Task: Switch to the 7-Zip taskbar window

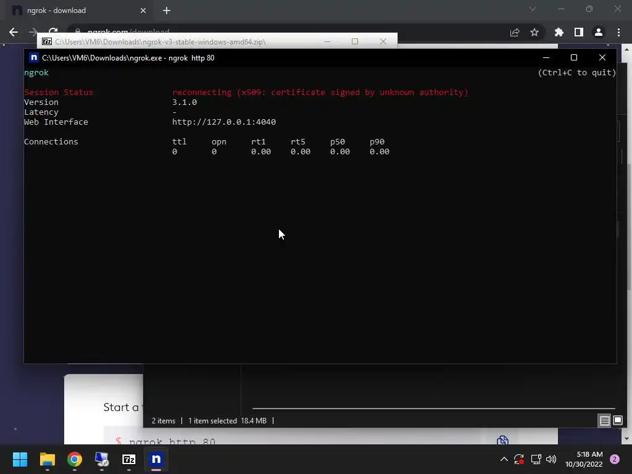Action: tap(129, 459)
